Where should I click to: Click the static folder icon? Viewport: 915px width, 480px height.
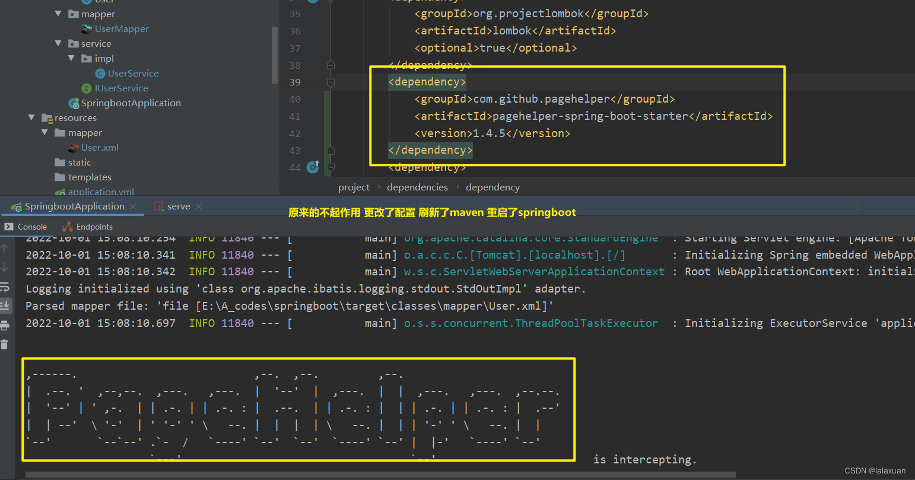coord(60,162)
